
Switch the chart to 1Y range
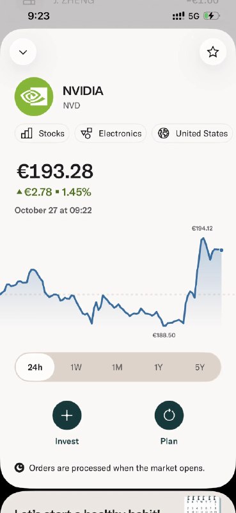(x=159, y=367)
